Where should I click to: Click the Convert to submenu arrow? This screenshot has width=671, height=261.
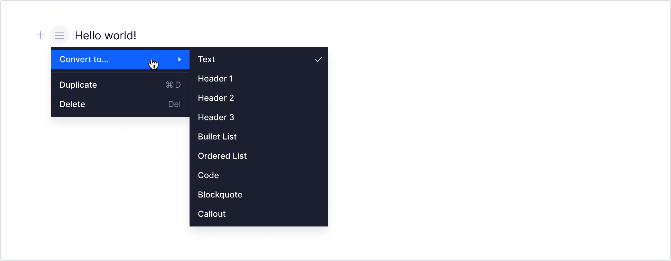180,59
